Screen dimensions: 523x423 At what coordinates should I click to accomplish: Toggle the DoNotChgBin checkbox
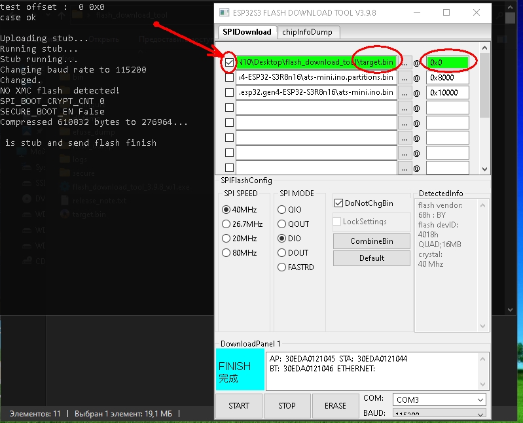pyautogui.click(x=338, y=203)
